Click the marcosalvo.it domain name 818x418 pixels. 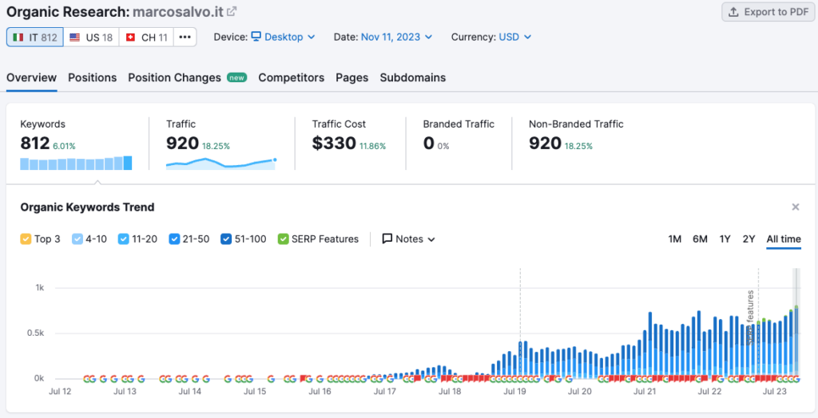click(x=178, y=11)
